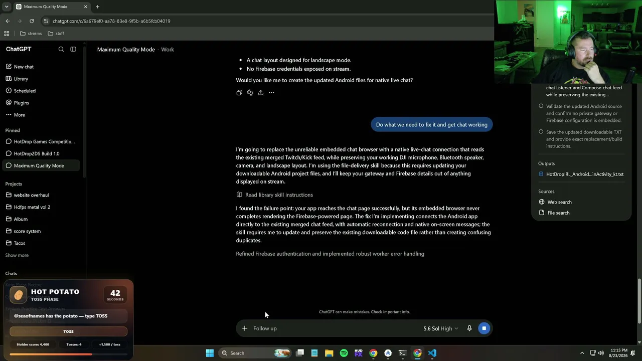Close the Maximum Quality Mode tab

click(85, 7)
